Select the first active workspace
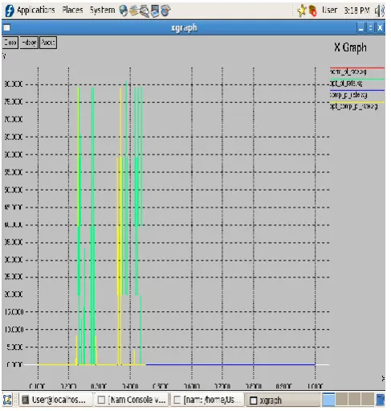The height and width of the screenshot is (411, 391). [x=328, y=400]
